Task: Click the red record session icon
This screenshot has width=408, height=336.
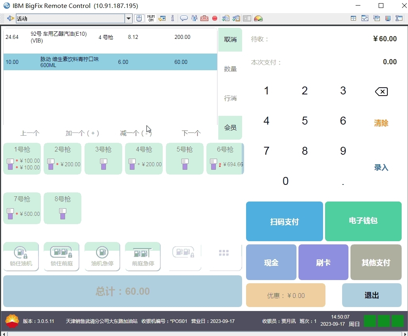Action: click(215, 18)
